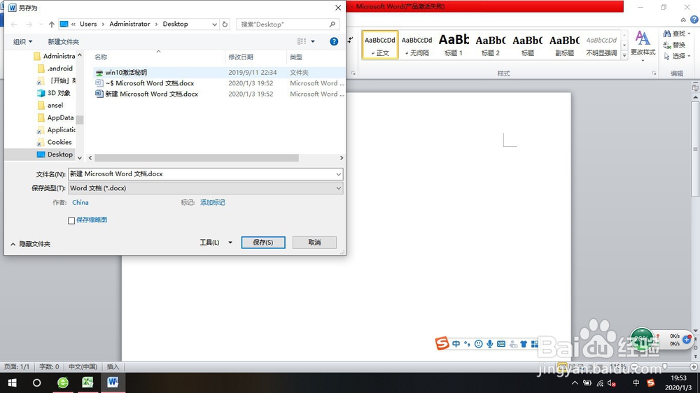The image size is (700, 393).
Task: Click the Sogou microphone voice input icon
Action: pyautogui.click(x=490, y=344)
